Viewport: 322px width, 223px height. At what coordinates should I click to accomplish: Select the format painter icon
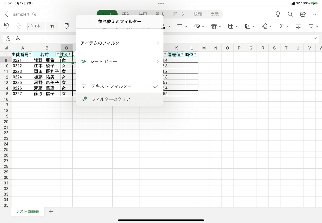tap(67, 26)
